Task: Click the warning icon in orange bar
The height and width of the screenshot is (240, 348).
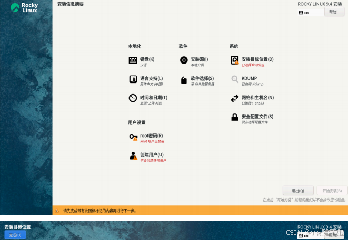Action: (57, 211)
